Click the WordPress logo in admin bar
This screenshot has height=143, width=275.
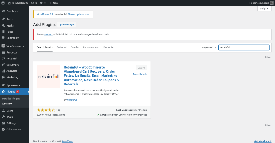(x=3, y=3)
